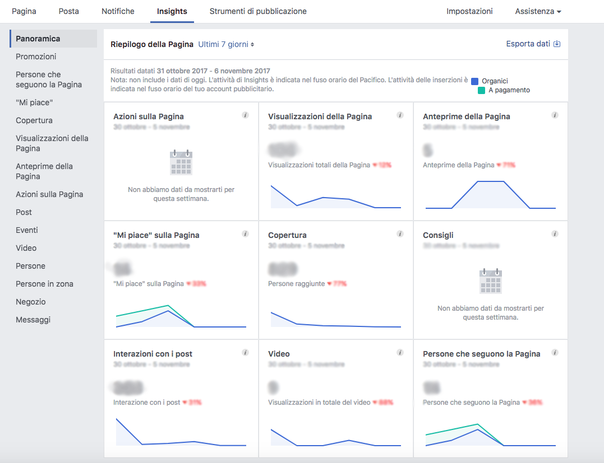Click Visualizzazioni totali della Pagina label
The height and width of the screenshot is (463, 604).
point(319,165)
